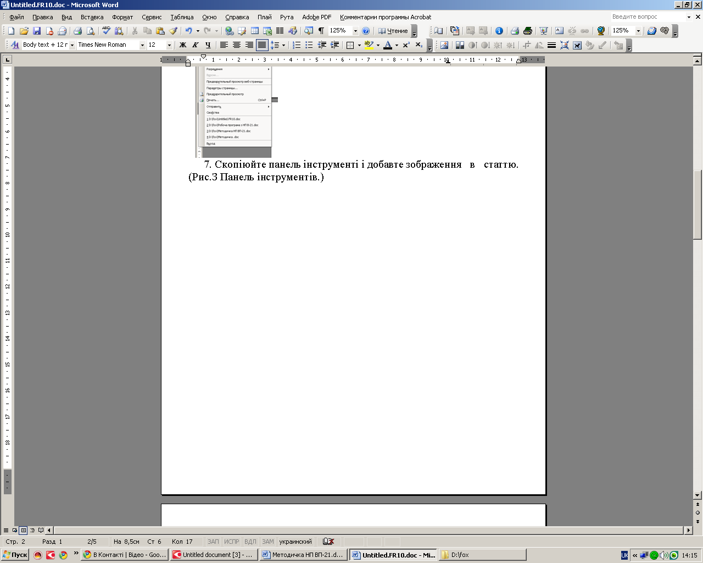Open the Columns layout button

click(280, 31)
